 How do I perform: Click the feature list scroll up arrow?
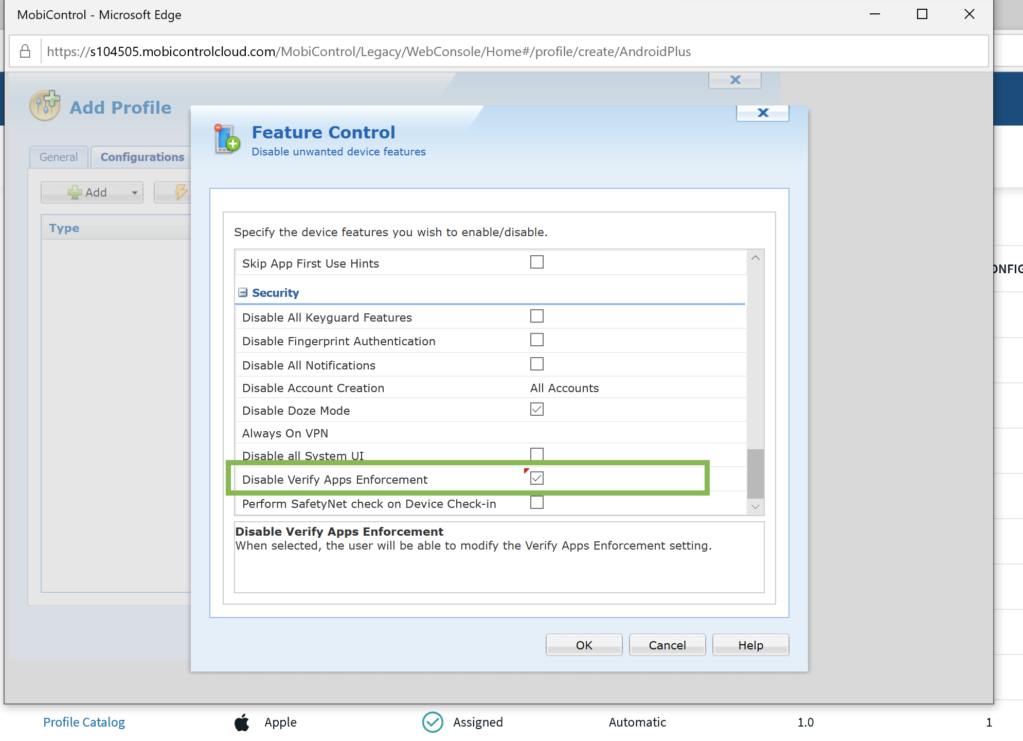pyautogui.click(x=755, y=258)
